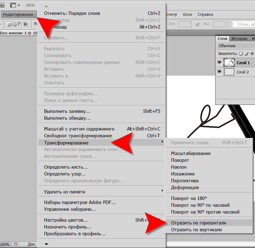Choose Определить узор…

[x=102, y=174]
